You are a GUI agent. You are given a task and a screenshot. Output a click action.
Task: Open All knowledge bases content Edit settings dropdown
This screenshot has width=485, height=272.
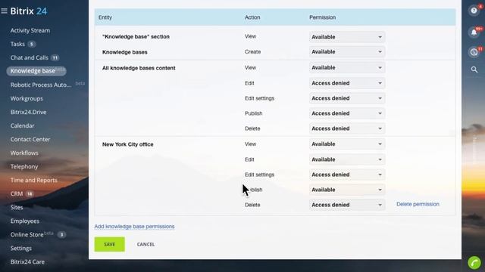[x=347, y=98]
